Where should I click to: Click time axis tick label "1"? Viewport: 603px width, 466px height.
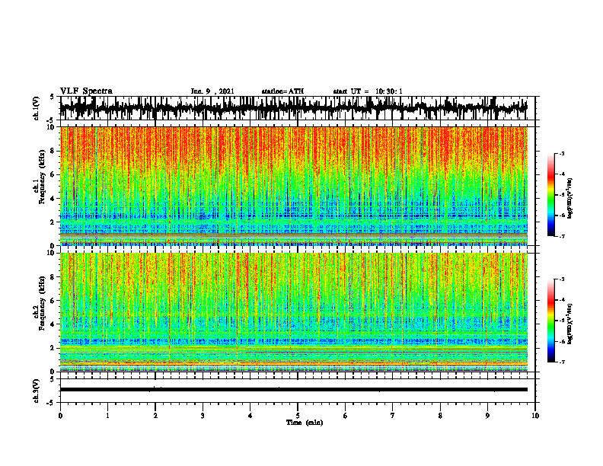click(107, 416)
